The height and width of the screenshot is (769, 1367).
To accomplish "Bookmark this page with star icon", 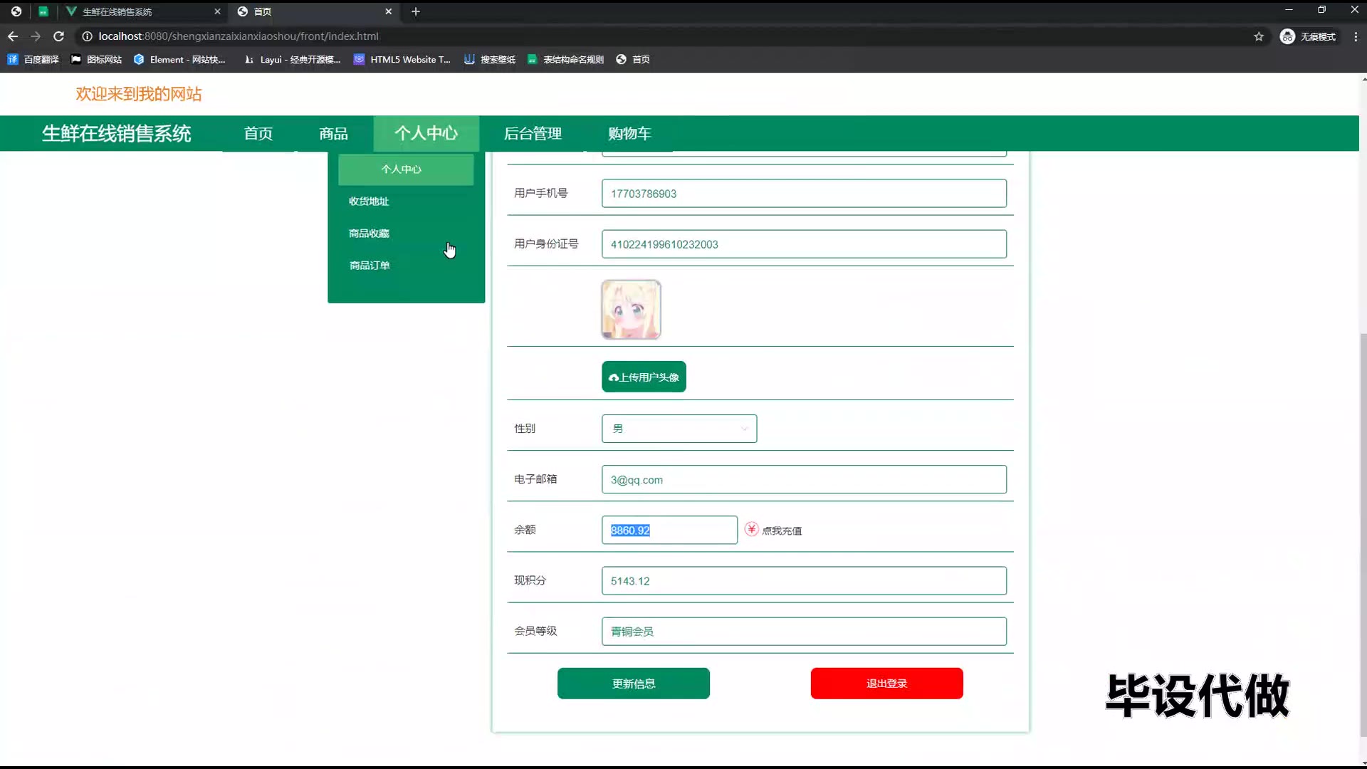I will coord(1259,36).
